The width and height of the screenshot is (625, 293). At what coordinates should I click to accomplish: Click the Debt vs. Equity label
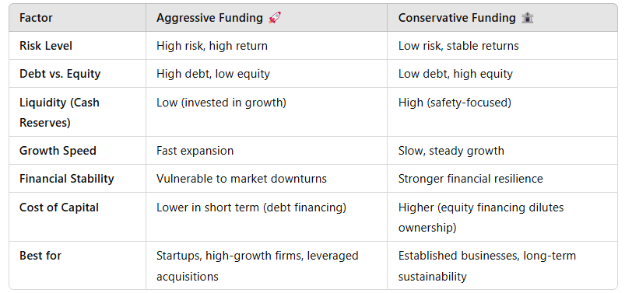coord(60,74)
